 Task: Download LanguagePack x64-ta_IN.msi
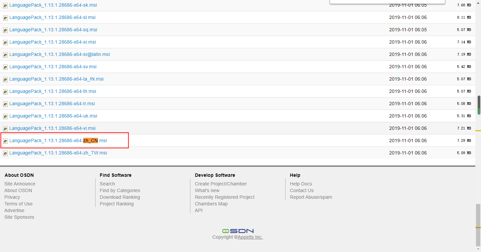click(56, 79)
